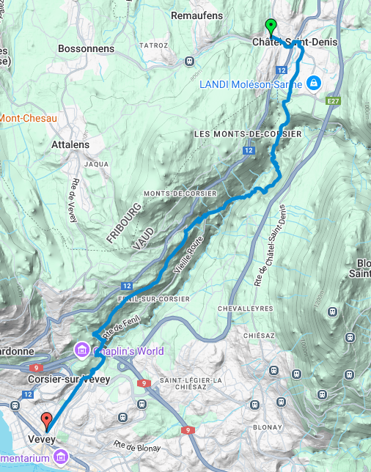Open the LANDI Moléson-Sarine place label

tap(251, 84)
